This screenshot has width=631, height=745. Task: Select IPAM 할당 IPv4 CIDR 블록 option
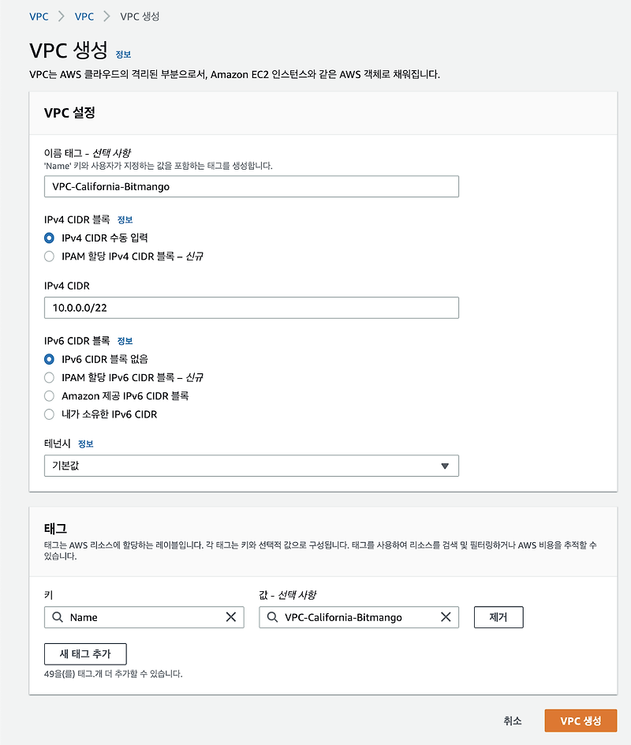(49, 256)
